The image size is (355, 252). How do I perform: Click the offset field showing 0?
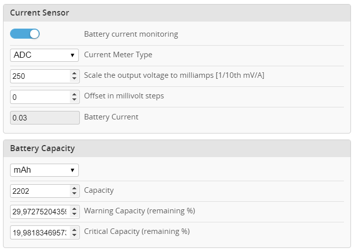tap(40, 96)
